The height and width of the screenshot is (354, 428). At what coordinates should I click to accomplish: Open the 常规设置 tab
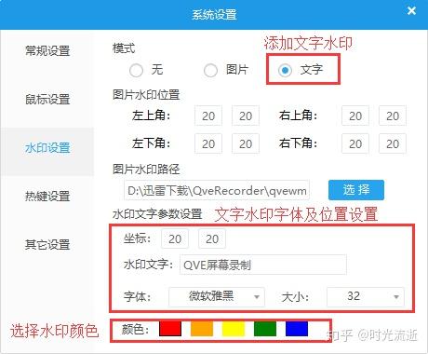coord(47,50)
